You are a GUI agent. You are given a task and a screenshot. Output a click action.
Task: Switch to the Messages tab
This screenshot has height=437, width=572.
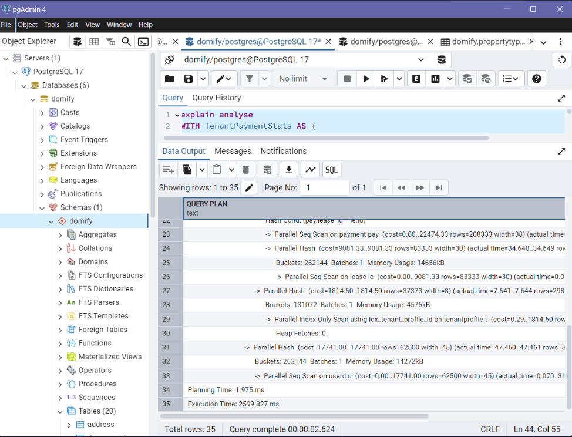(x=233, y=151)
